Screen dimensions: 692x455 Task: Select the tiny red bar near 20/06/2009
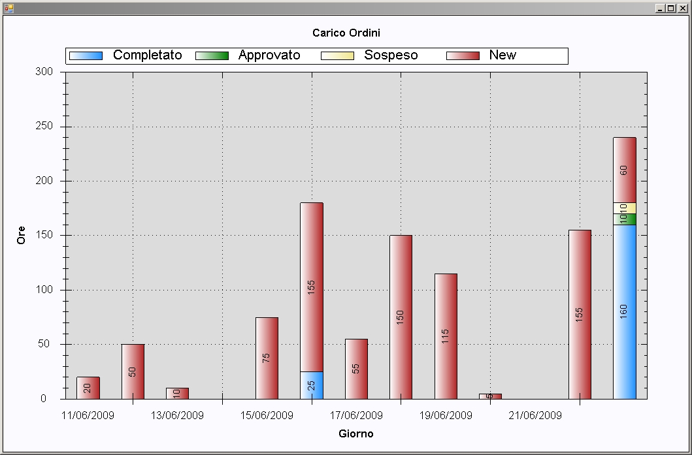[490, 396]
